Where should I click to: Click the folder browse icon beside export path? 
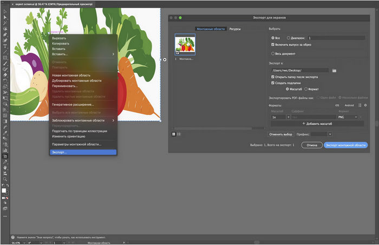pos(335,70)
